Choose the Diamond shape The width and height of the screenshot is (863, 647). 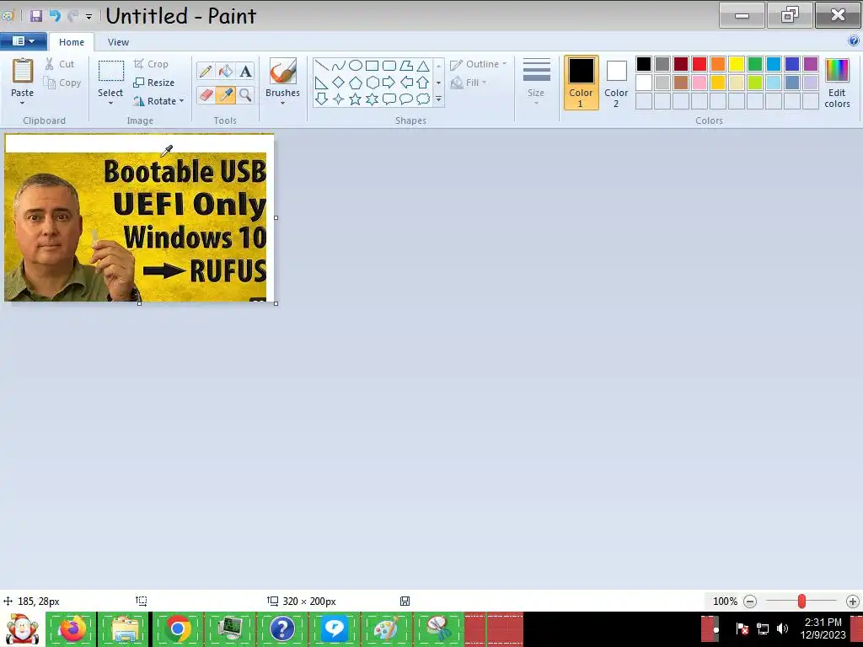click(339, 83)
